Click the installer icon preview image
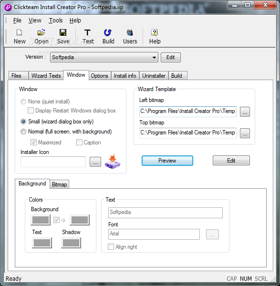This screenshot has width=280, height=286. (x=113, y=162)
